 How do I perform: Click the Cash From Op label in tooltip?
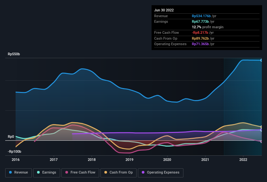click(x=166, y=38)
